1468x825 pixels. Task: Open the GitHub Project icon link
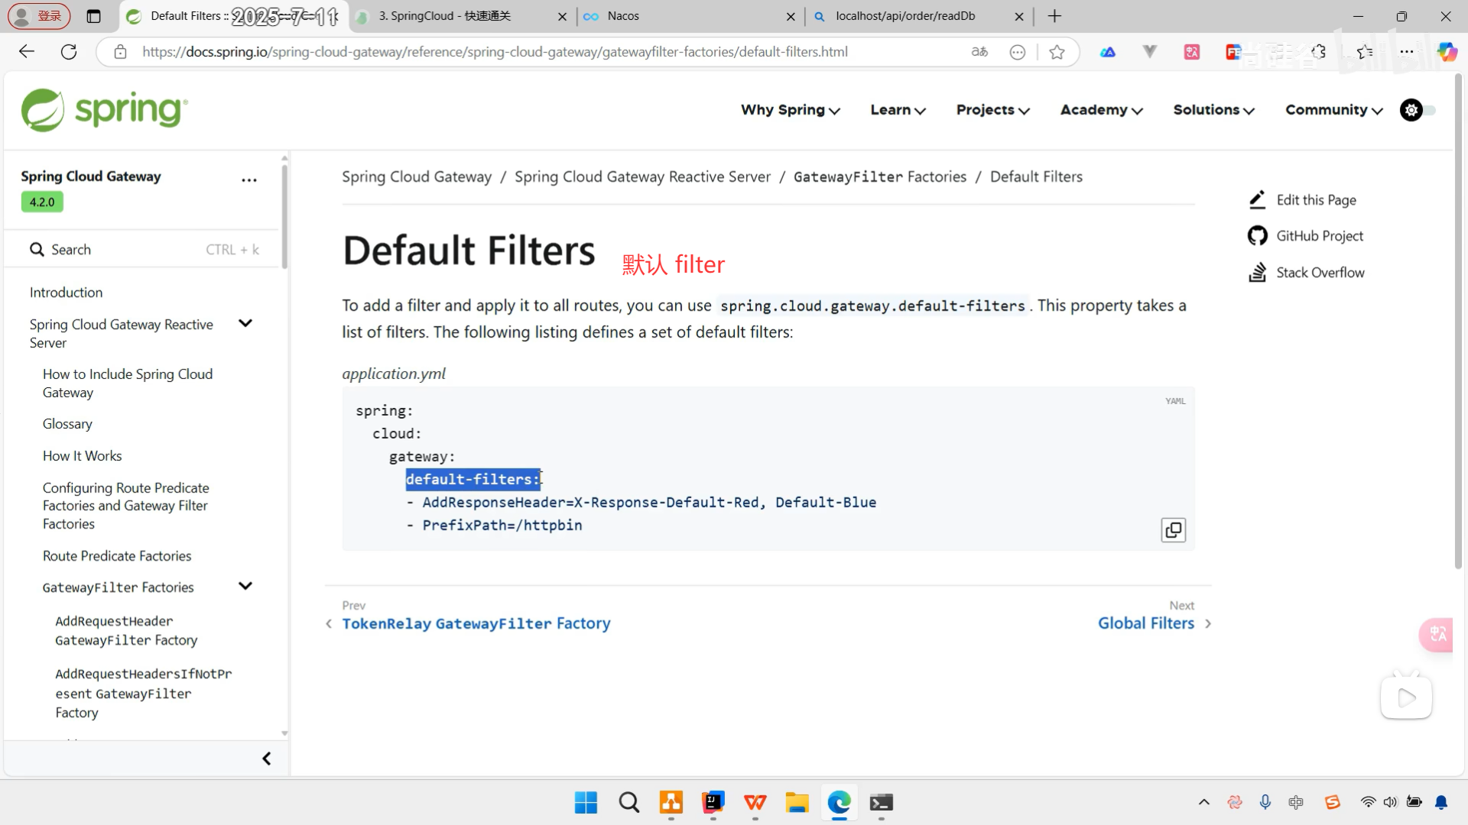point(1257,236)
